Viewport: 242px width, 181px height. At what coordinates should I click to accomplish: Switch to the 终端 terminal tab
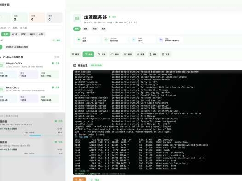[x=88, y=54]
